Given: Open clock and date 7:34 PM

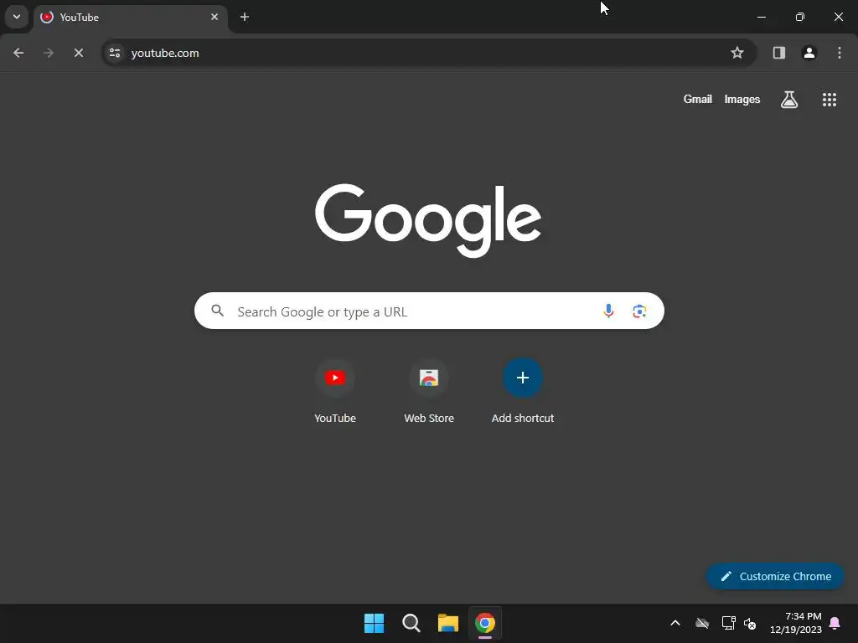Looking at the screenshot, I should point(796,623).
